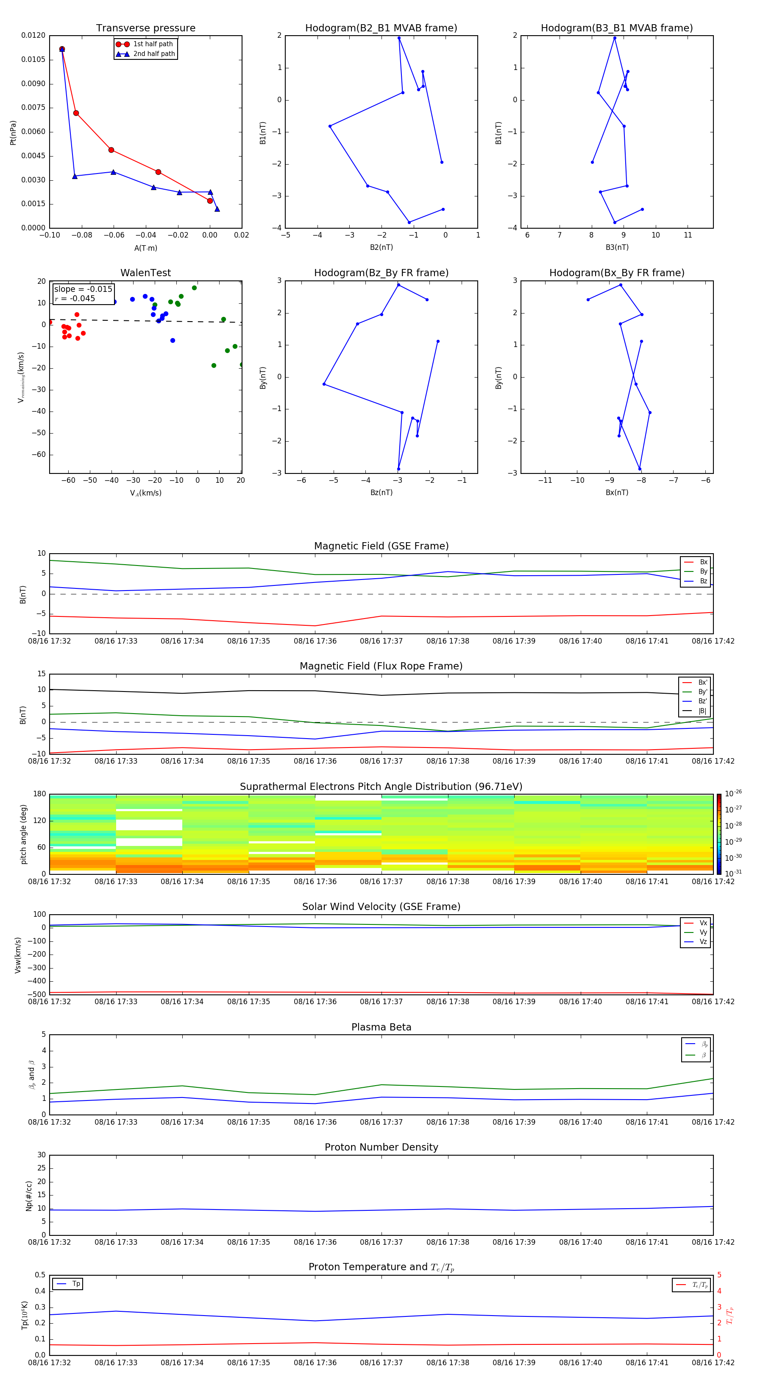Screen dimensions: 763x1400
Task: Click 'Tp(10^6K)' y-axis label
Action: pos(25,1315)
